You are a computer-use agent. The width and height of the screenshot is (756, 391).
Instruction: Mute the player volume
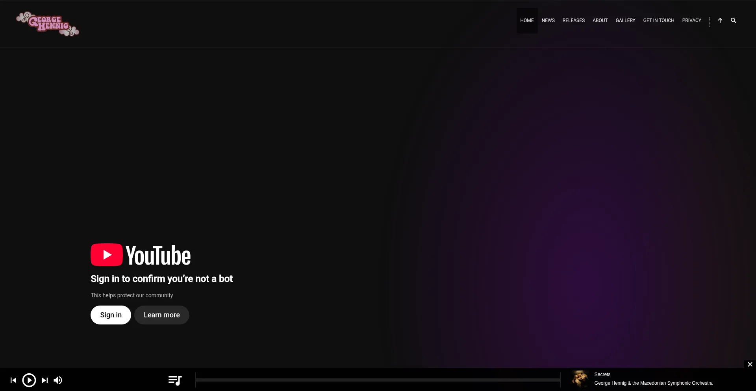pyautogui.click(x=58, y=380)
